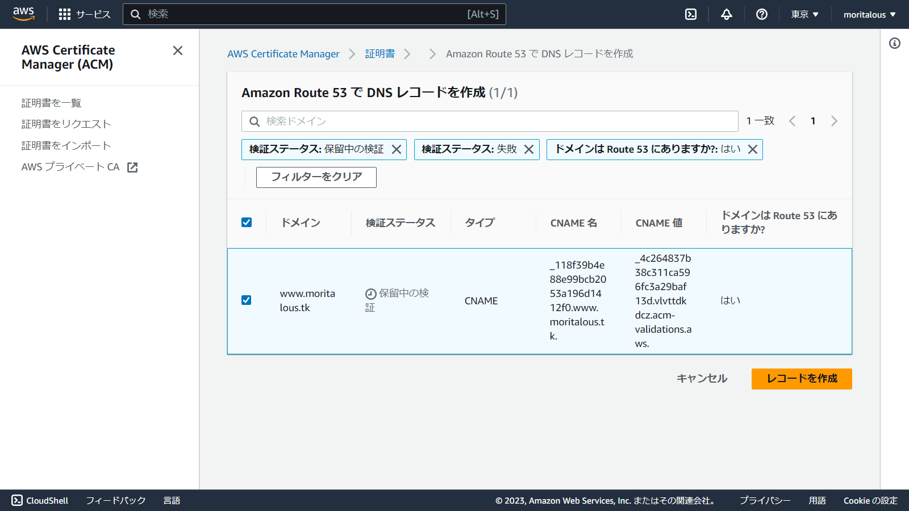
Task: Open AWS プライベート CA via external link icon
Action: [132, 167]
